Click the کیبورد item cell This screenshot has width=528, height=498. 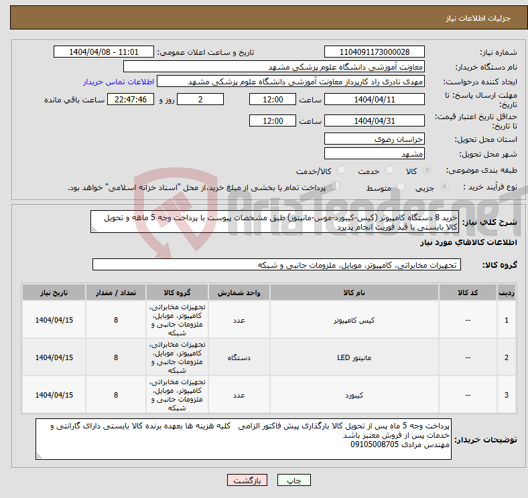coord(354,395)
